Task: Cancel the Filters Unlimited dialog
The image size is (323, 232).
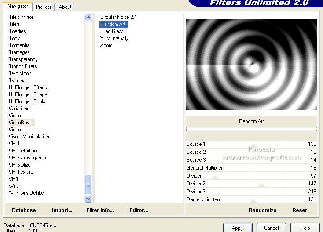Action: pyautogui.click(x=272, y=228)
